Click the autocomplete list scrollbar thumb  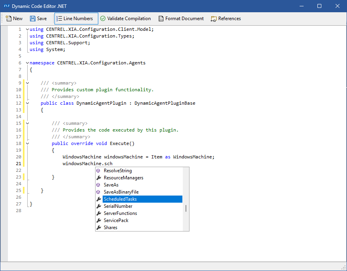click(186, 208)
